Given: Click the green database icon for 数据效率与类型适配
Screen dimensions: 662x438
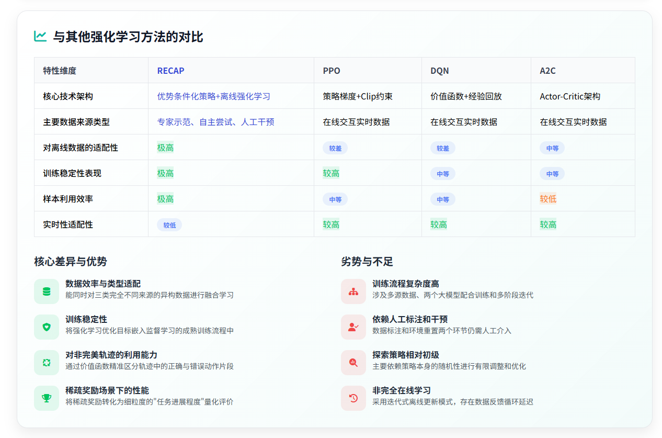Looking at the screenshot, I should click(x=47, y=291).
